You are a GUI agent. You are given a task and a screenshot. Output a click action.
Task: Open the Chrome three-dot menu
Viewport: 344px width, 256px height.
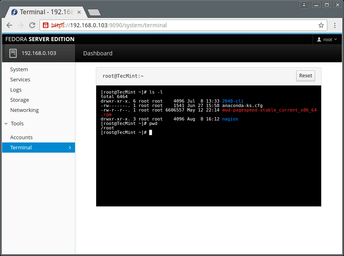tap(335, 25)
